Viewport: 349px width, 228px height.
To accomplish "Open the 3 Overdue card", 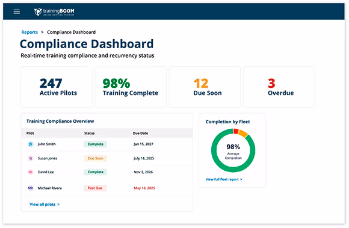I will [279, 87].
